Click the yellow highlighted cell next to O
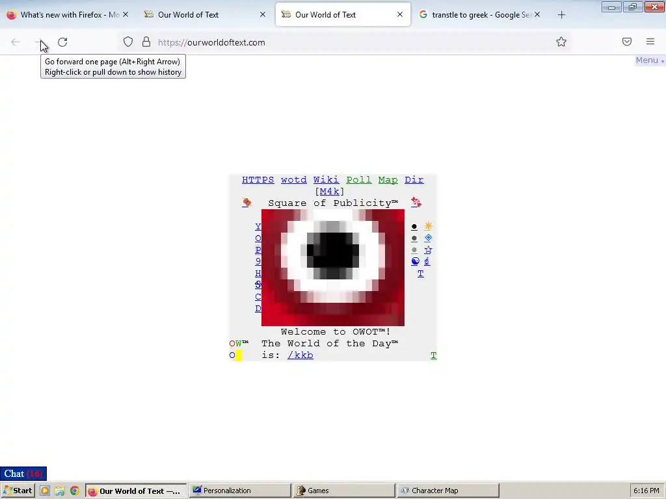 point(239,355)
